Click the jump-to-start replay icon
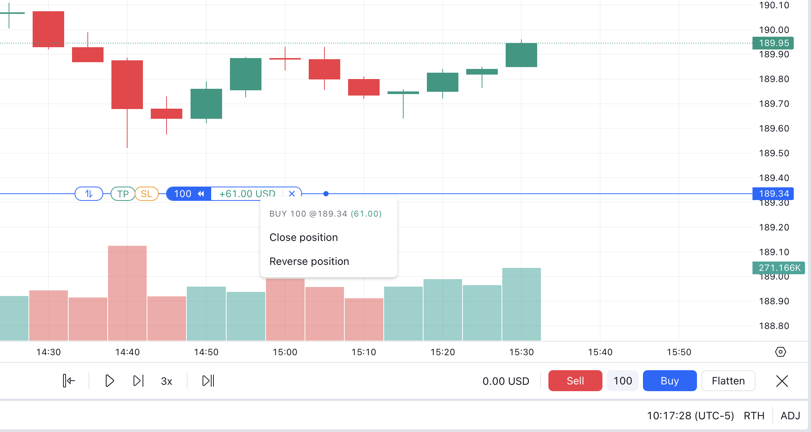 (x=69, y=381)
